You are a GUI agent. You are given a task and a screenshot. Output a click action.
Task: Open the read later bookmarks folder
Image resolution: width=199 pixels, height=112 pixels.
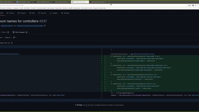[x=77, y=8]
